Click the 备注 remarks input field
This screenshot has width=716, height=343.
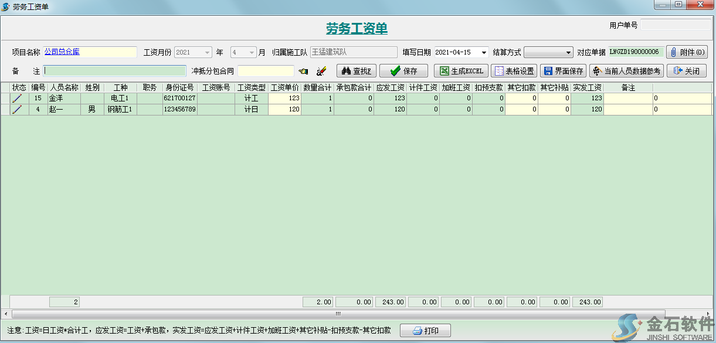[115, 71]
